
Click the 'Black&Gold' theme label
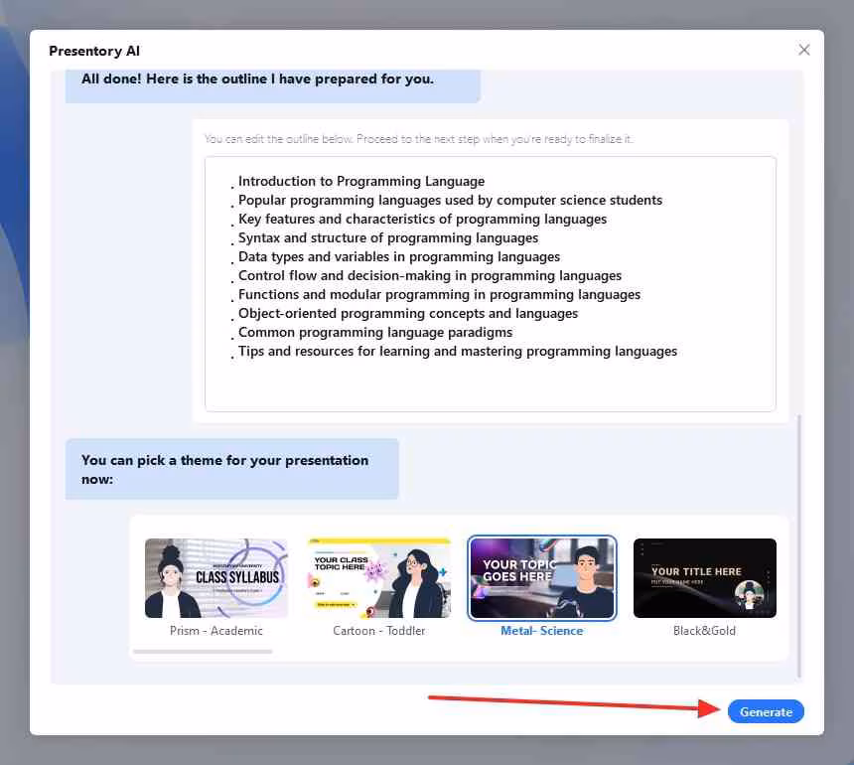[x=705, y=631]
